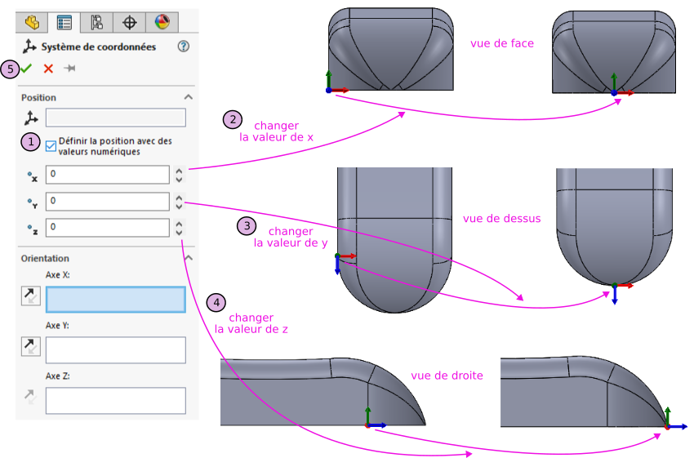Click the X position value field
The image size is (694, 458).
(107, 175)
